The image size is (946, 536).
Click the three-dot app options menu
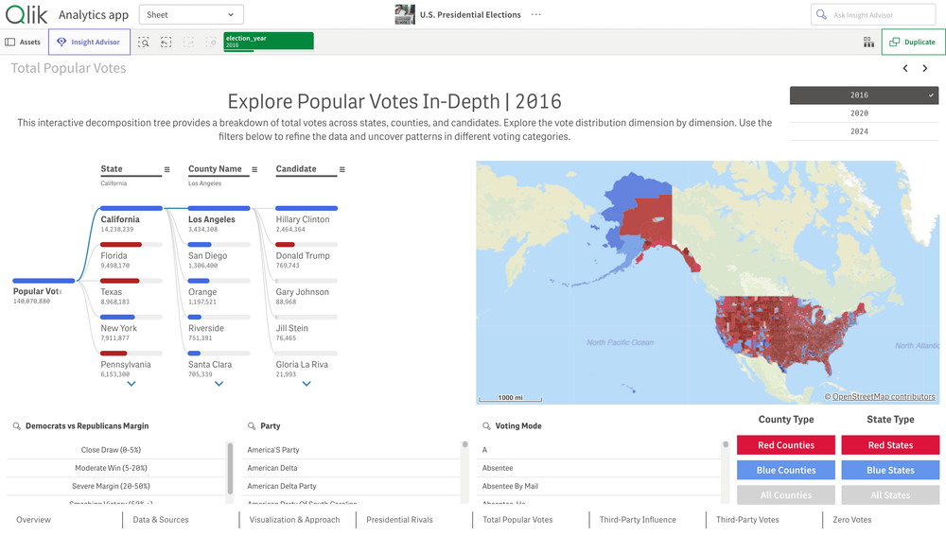tap(536, 15)
